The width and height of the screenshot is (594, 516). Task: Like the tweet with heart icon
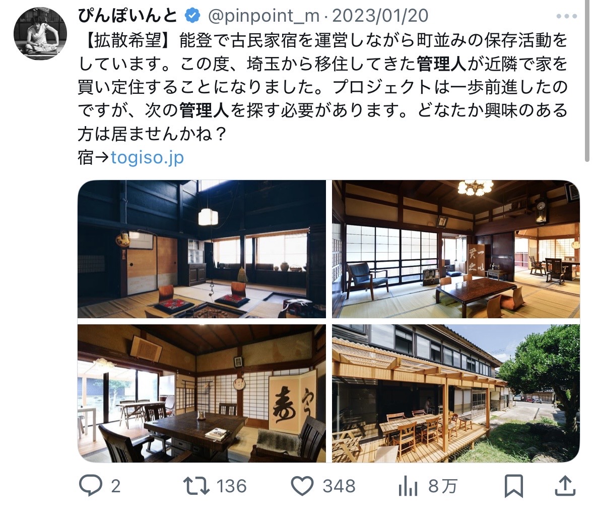pyautogui.click(x=302, y=486)
